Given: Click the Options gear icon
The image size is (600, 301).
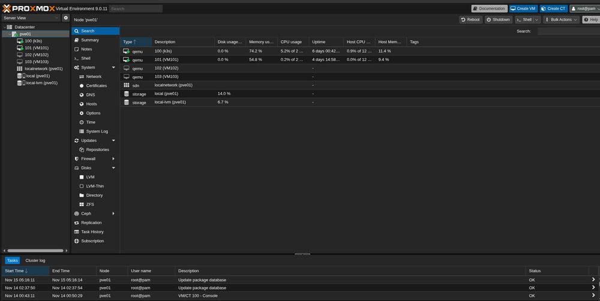Looking at the screenshot, I should 82,113.
